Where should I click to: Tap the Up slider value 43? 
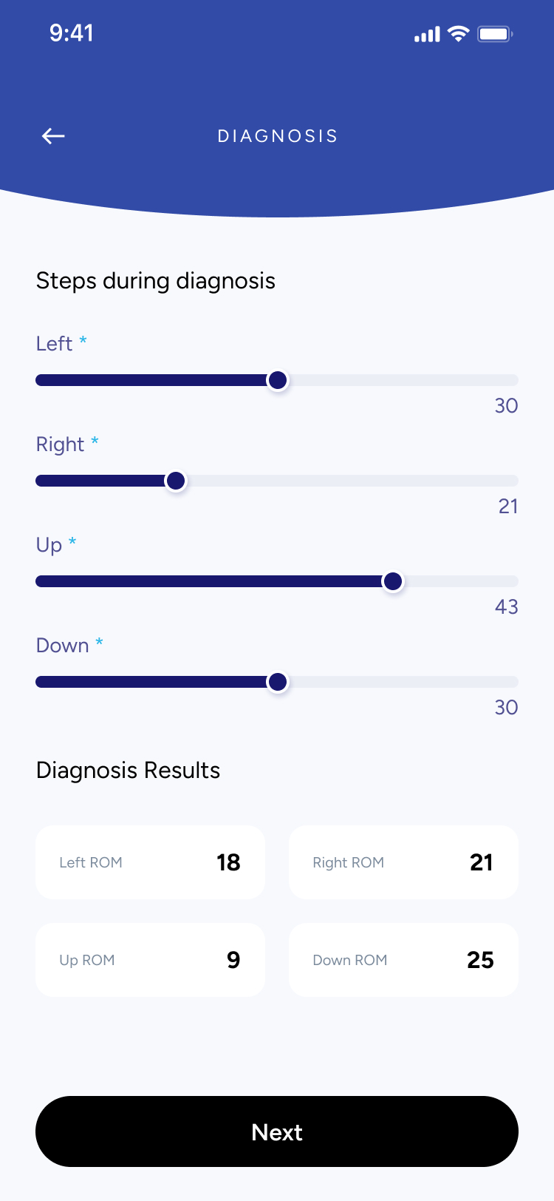tap(506, 607)
